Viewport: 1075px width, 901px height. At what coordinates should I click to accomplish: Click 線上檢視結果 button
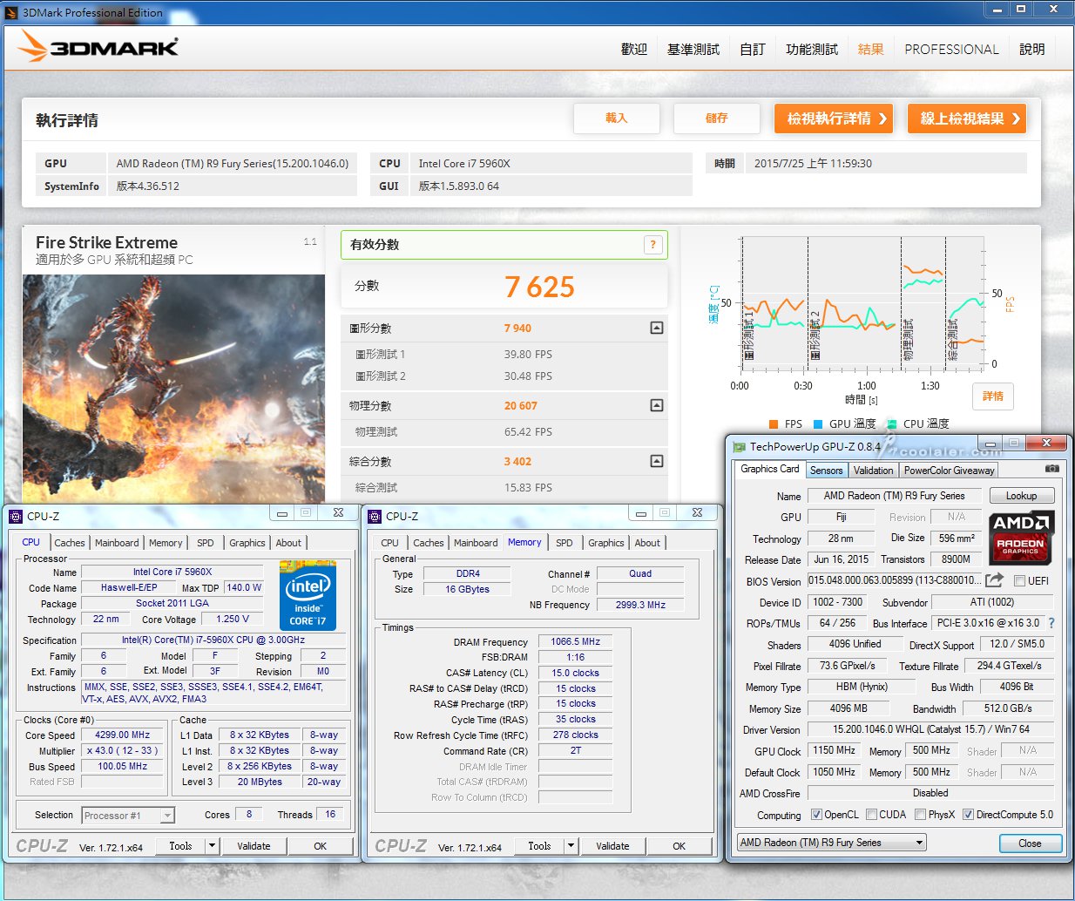(x=967, y=119)
